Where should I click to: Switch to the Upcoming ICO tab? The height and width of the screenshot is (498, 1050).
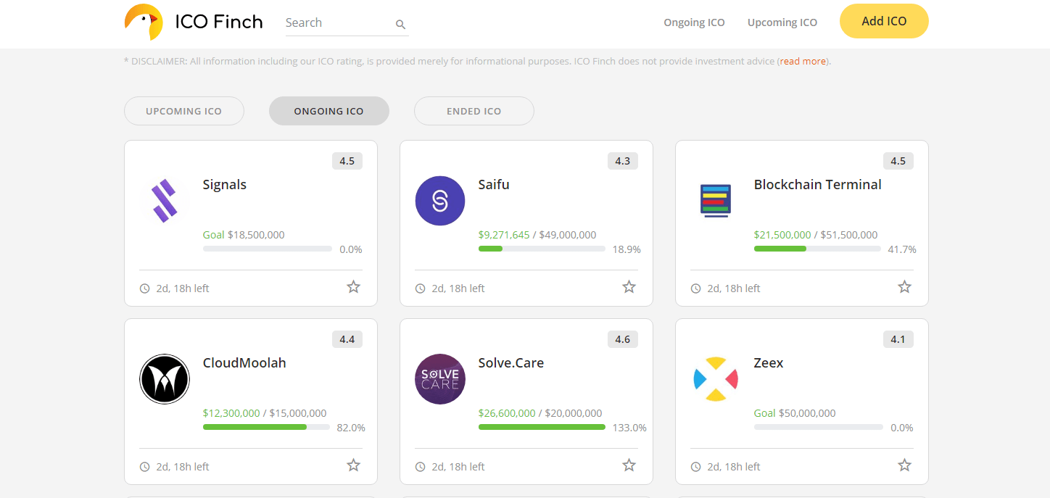tap(184, 111)
